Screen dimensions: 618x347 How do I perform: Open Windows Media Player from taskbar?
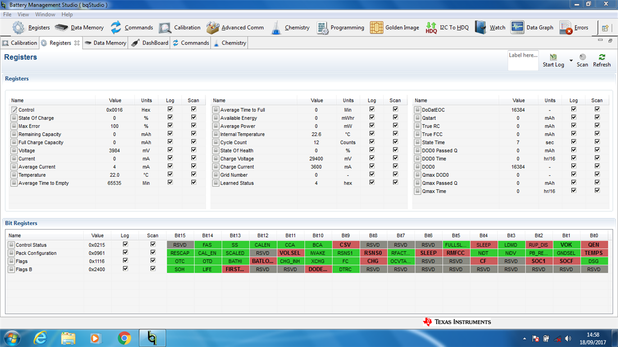(95, 338)
